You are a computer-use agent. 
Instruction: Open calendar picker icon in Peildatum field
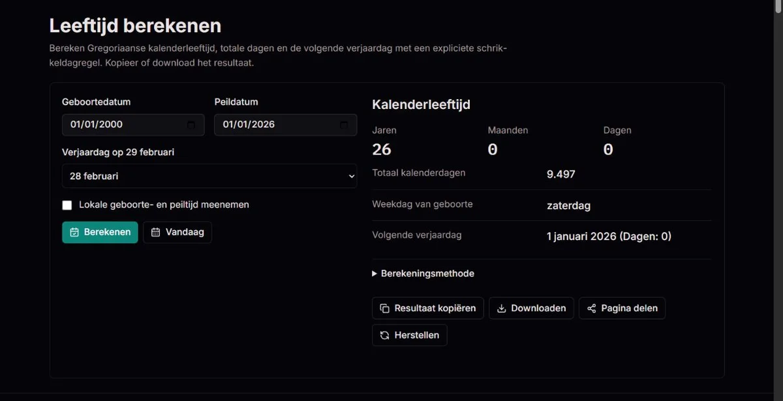coord(343,125)
